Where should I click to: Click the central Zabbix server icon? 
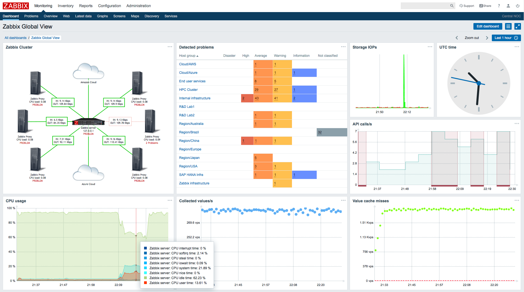pyautogui.click(x=89, y=122)
